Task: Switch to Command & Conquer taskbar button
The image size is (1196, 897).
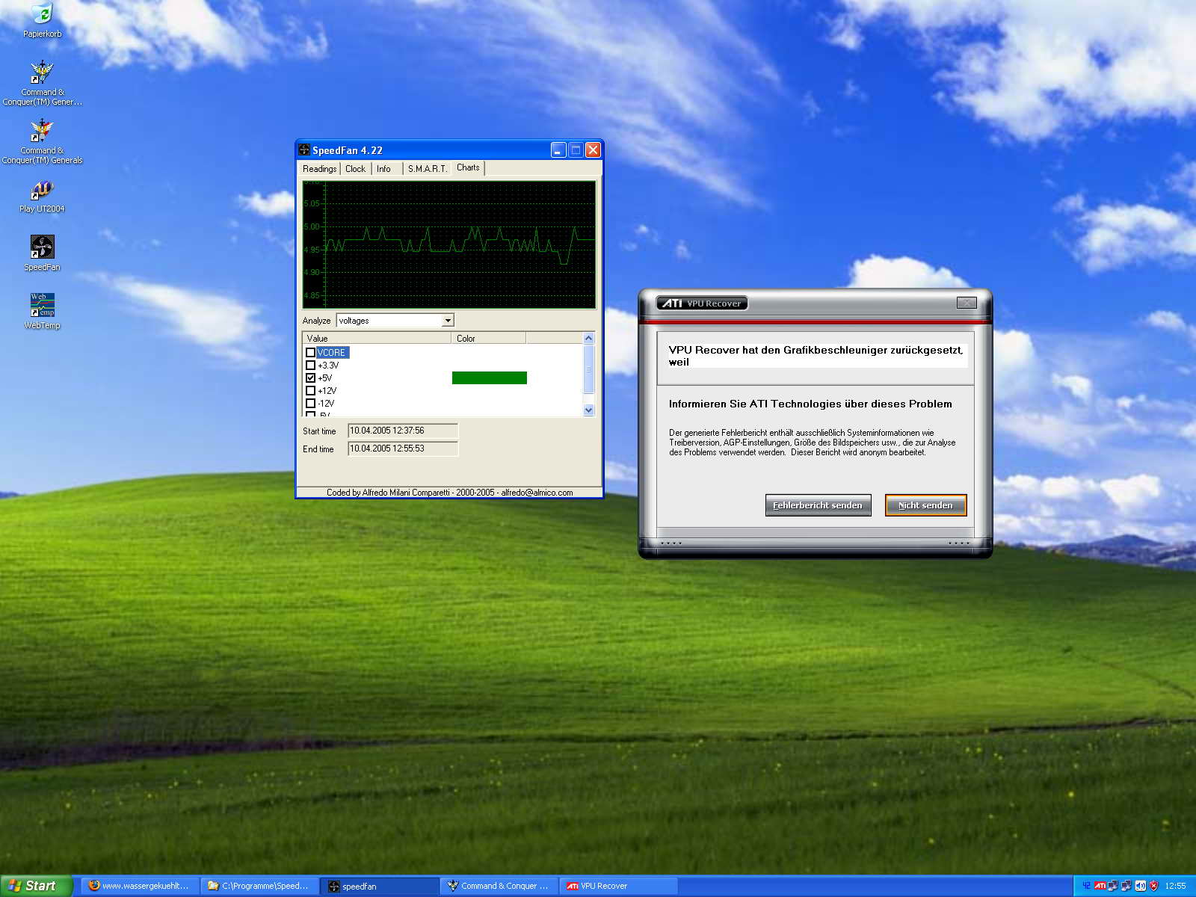Action: pos(499,886)
